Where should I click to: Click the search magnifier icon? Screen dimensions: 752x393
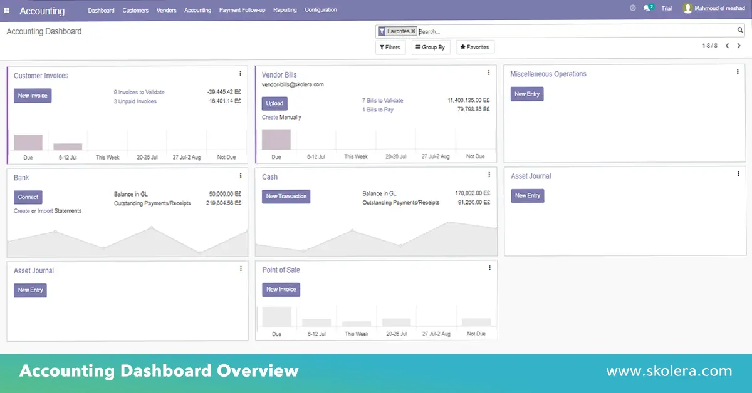click(x=739, y=30)
